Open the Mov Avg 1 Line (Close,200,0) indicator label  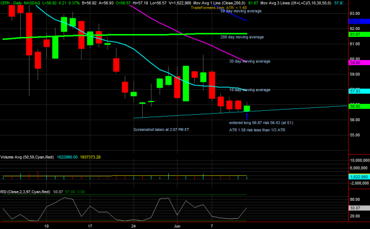(219, 3)
